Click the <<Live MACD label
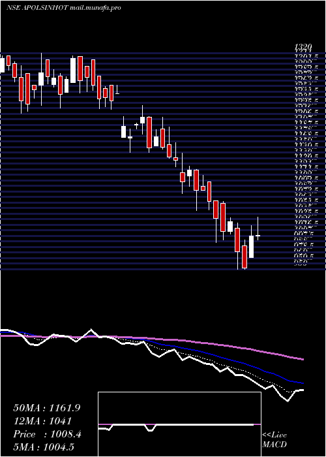326x457 pixels. tap(274, 440)
